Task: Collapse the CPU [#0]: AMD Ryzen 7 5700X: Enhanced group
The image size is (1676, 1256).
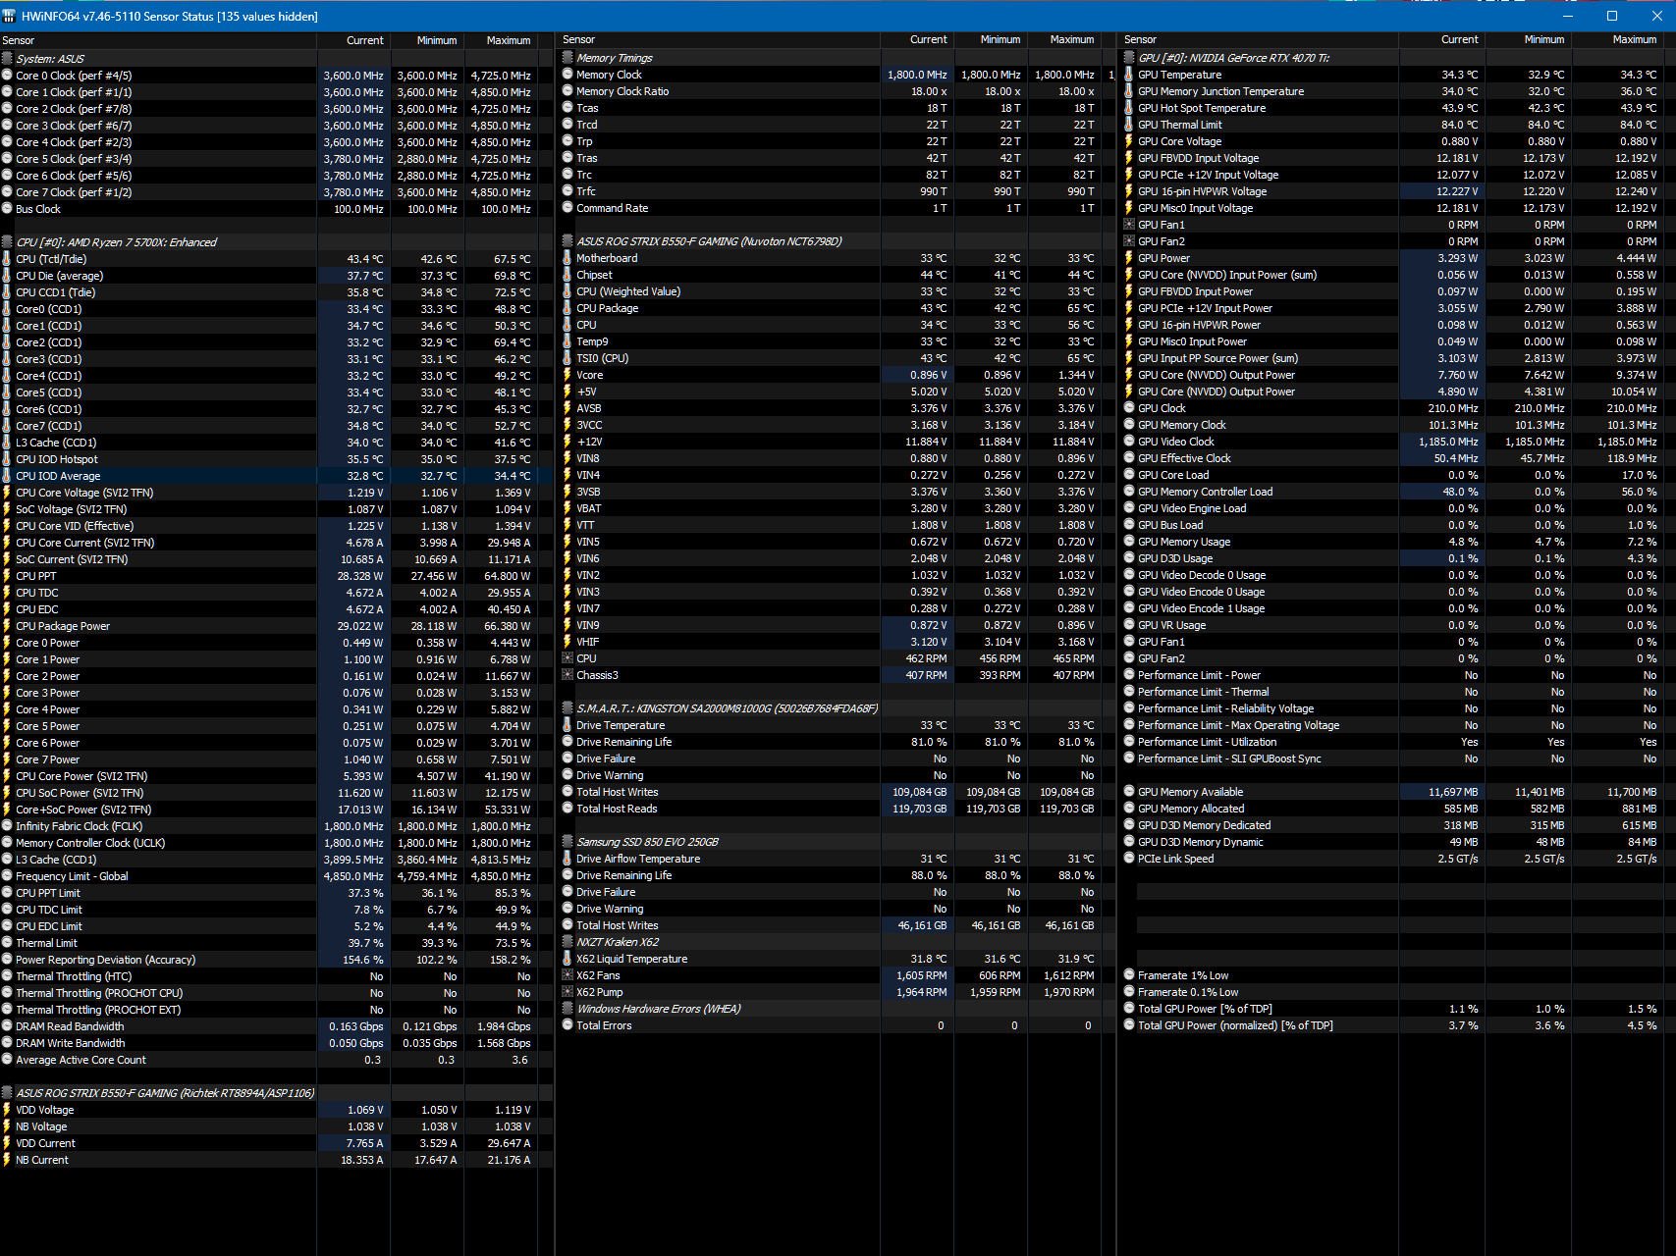Action: pyautogui.click(x=7, y=242)
